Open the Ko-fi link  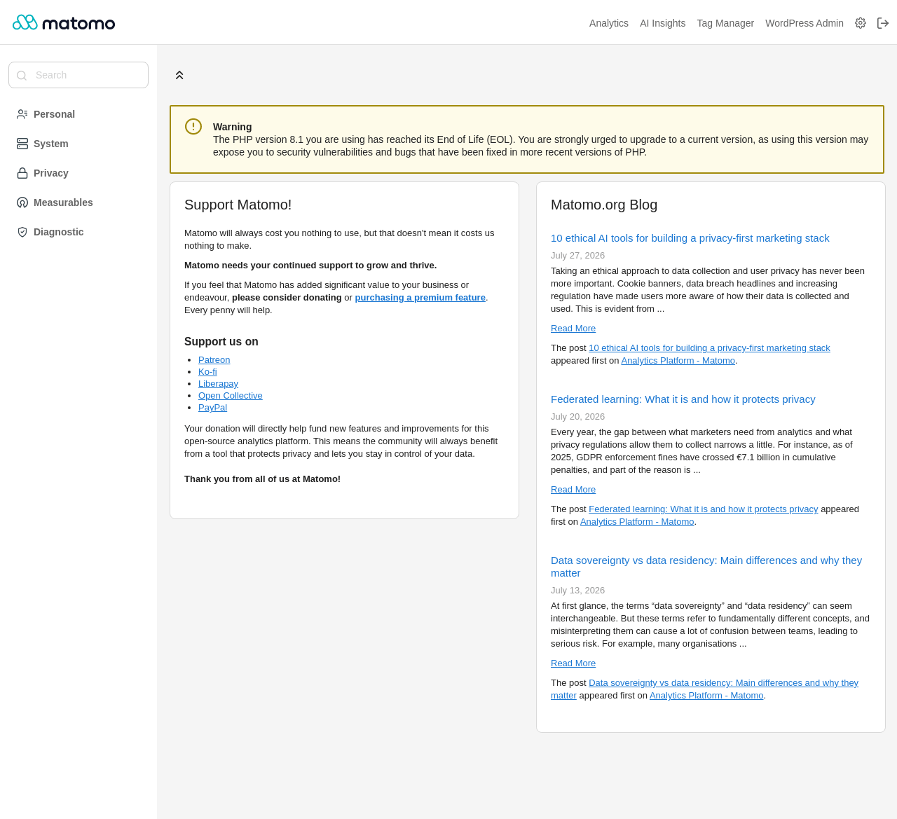click(x=207, y=372)
